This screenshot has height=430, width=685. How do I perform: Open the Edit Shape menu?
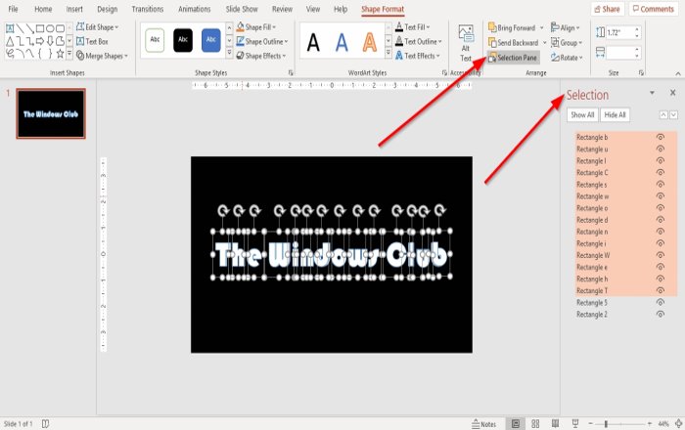click(x=98, y=27)
